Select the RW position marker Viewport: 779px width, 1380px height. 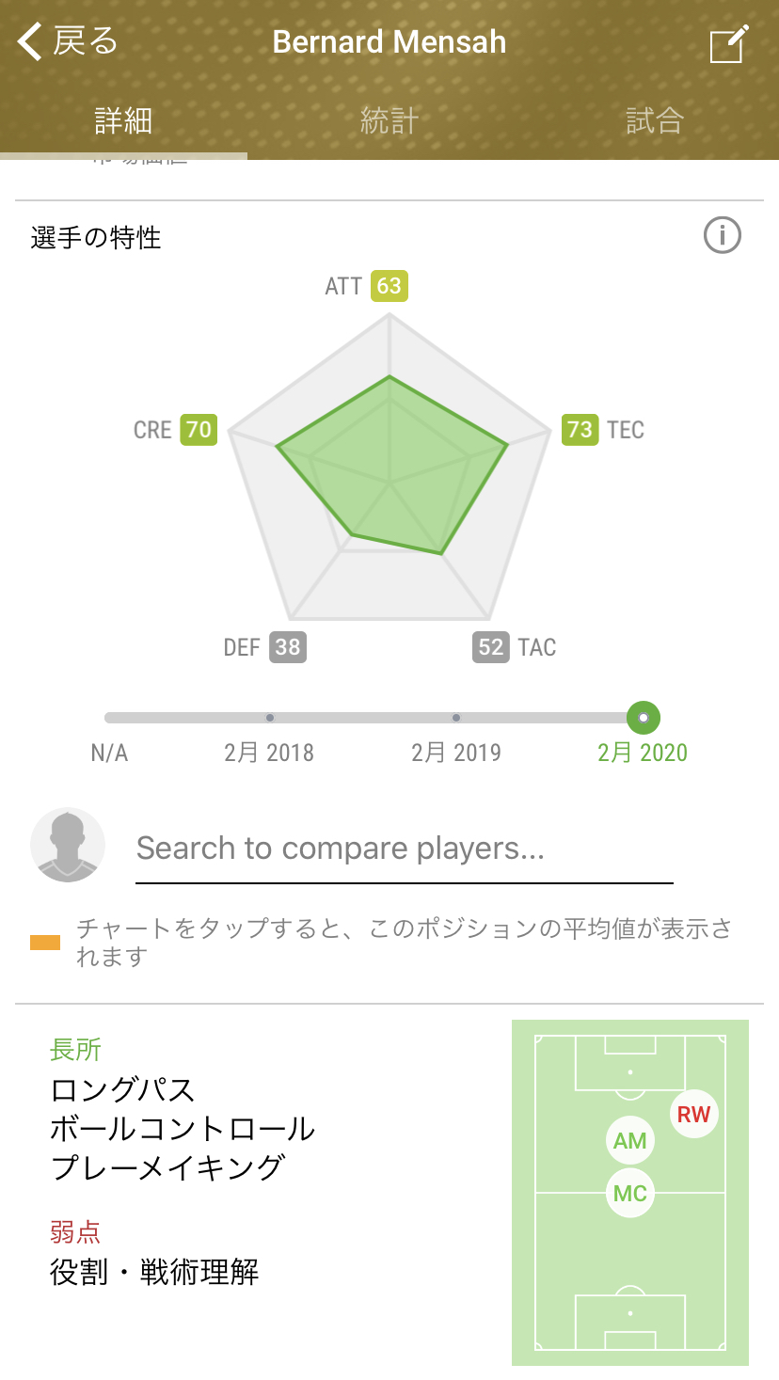[x=693, y=1115]
